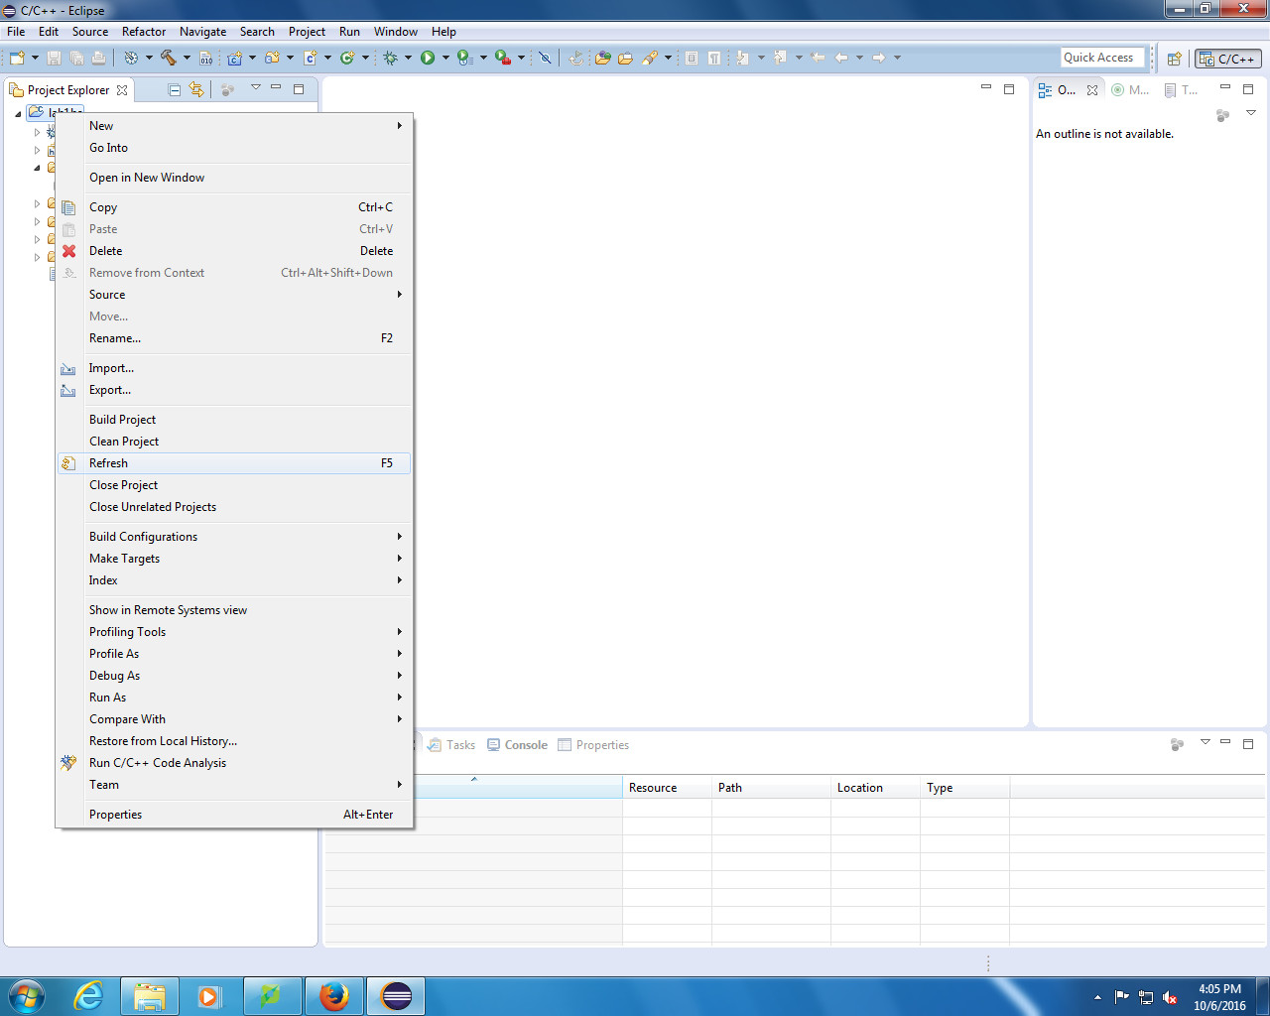Click the binary file 010 toolbar icon

[x=205, y=58]
